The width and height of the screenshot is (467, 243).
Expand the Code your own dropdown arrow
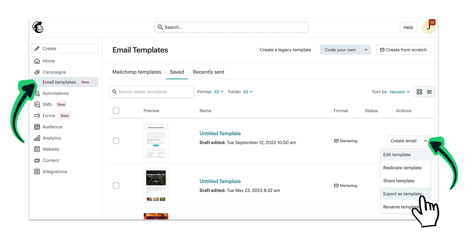[x=366, y=50]
